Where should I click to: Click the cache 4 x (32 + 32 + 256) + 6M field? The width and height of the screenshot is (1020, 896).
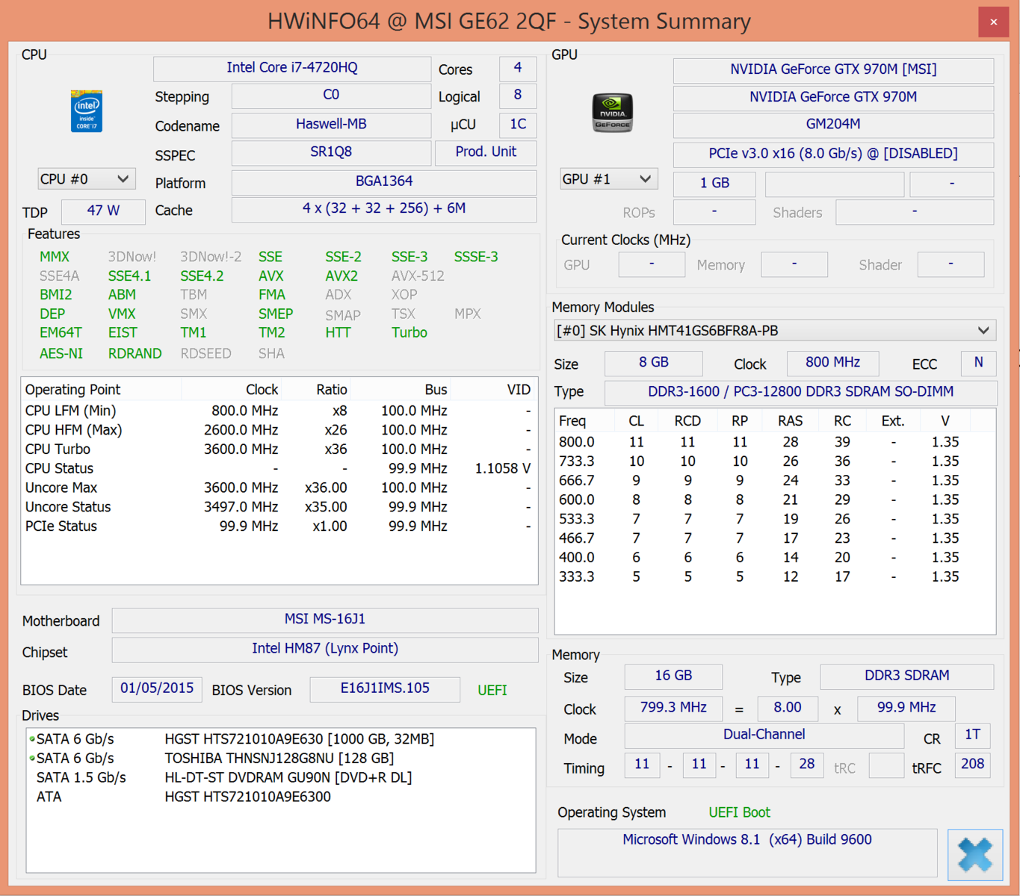click(x=384, y=209)
